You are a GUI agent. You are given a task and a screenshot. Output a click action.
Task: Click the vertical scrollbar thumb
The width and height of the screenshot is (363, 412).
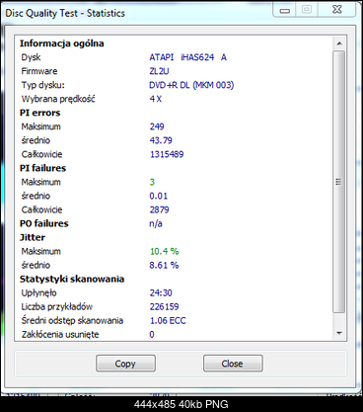(339, 182)
